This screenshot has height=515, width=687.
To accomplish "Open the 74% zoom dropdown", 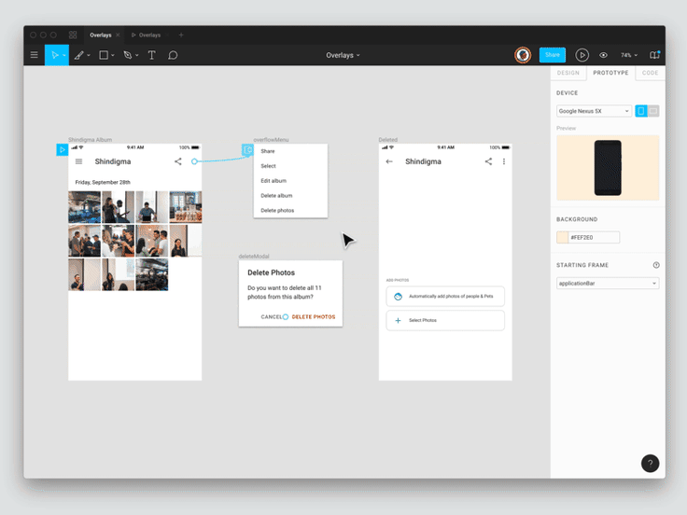I will [630, 55].
